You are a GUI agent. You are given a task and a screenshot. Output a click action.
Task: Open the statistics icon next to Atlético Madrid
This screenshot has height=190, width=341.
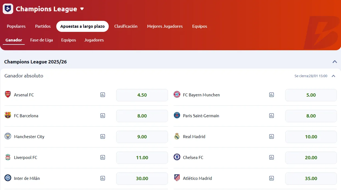[272, 178]
